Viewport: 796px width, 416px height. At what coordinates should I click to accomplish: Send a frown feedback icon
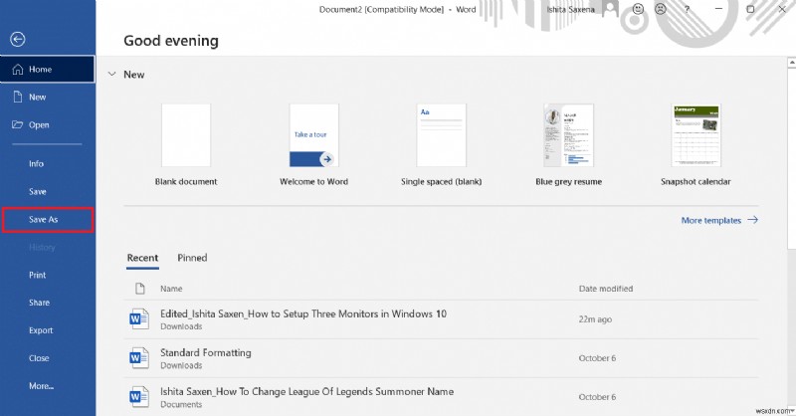tap(661, 9)
